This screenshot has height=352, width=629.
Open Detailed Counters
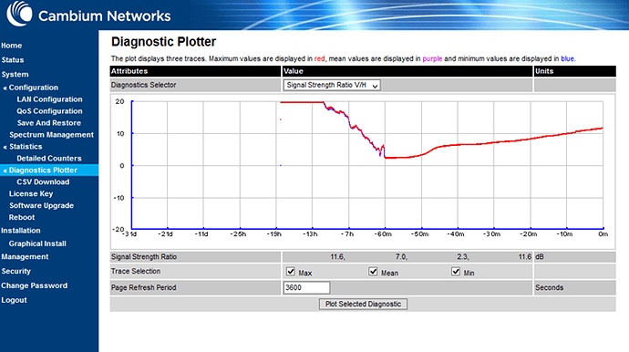click(x=49, y=158)
